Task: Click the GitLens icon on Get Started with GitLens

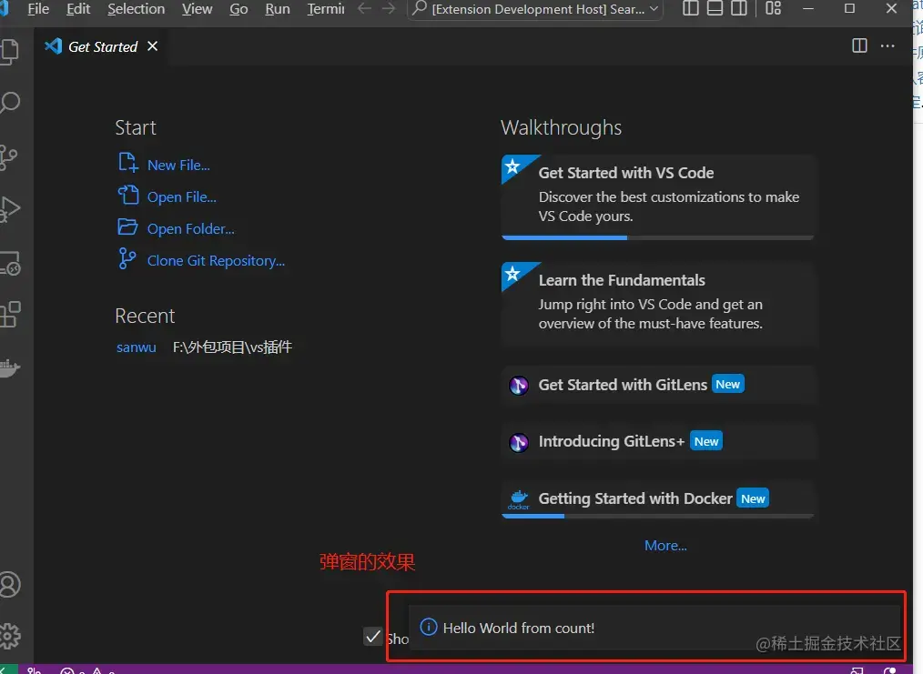Action: 519,386
